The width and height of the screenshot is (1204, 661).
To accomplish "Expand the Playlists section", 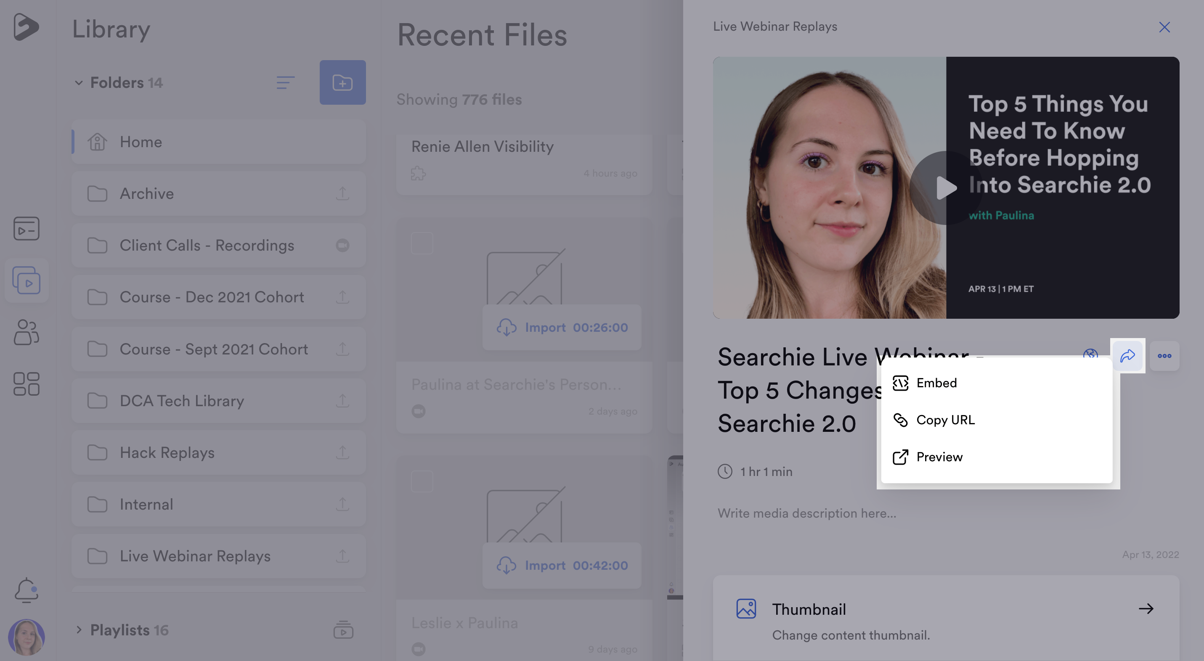I will point(79,630).
